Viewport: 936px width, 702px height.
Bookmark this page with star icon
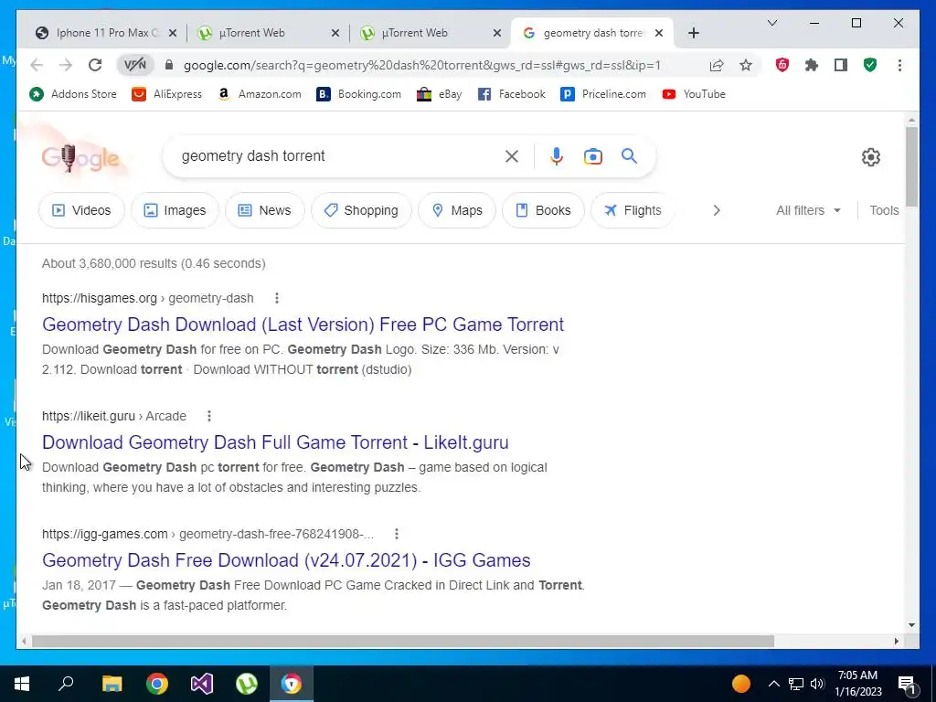click(x=746, y=65)
